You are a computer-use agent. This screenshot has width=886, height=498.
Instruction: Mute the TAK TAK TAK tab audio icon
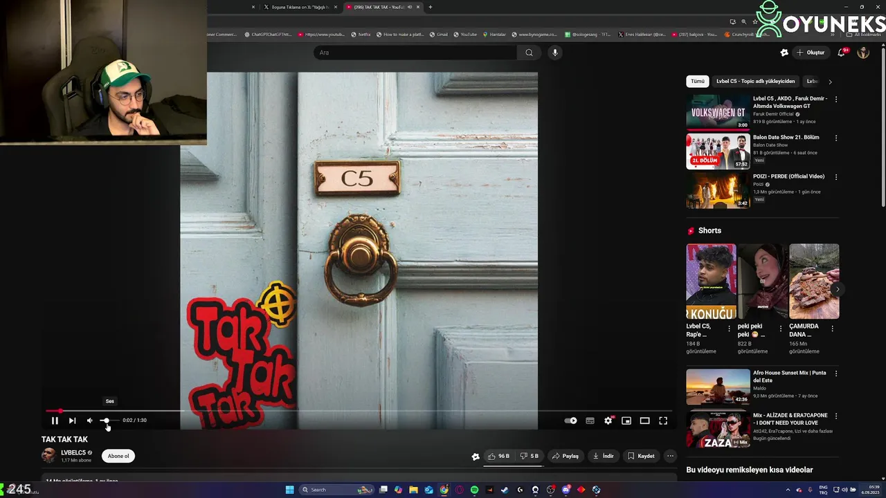pos(410,7)
